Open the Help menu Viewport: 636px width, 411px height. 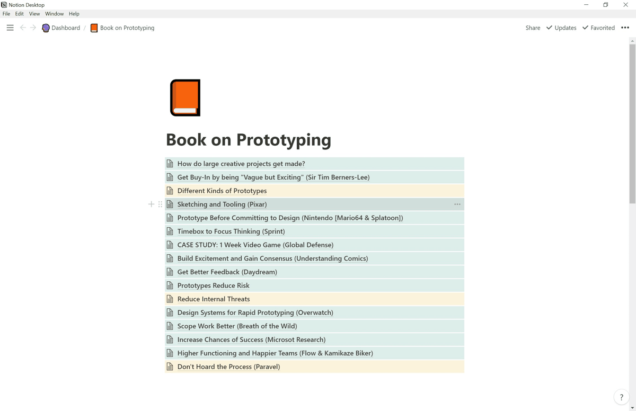click(x=74, y=14)
